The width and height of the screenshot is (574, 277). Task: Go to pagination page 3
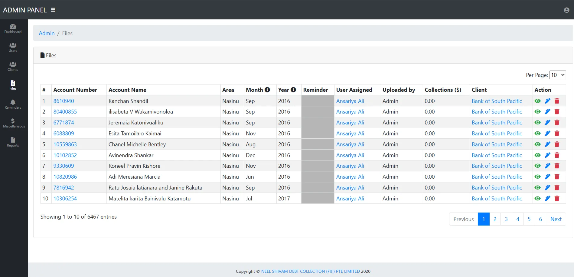[506, 219]
